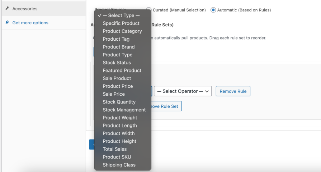The height and width of the screenshot is (172, 321).
Task: Click the plugin icon beside Get more options
Action: (x=7, y=22)
